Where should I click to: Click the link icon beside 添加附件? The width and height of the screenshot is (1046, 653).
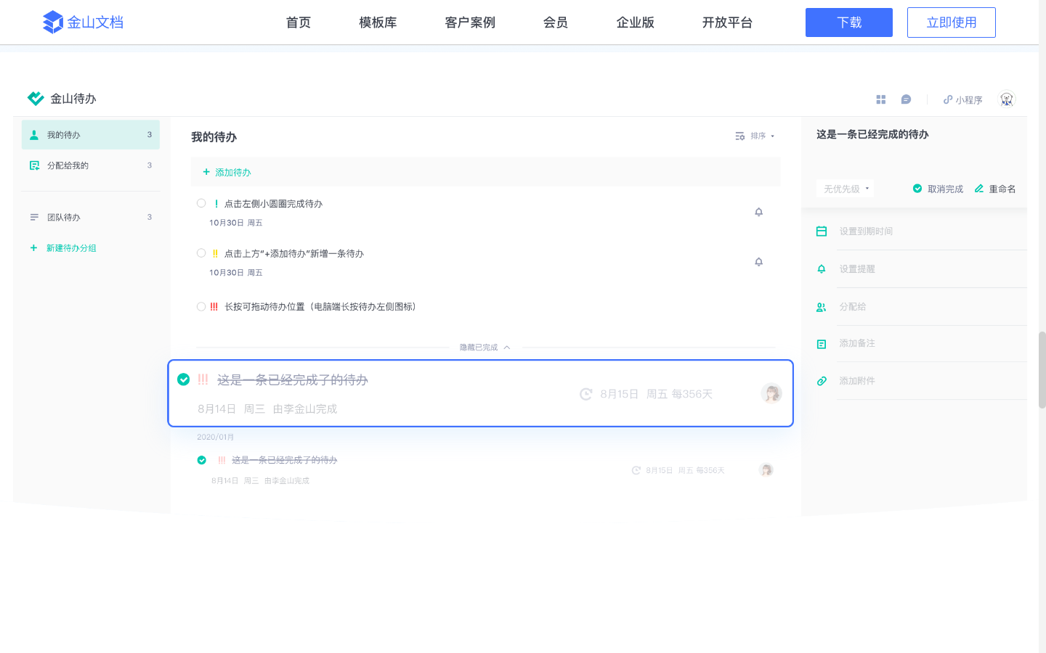coord(822,381)
